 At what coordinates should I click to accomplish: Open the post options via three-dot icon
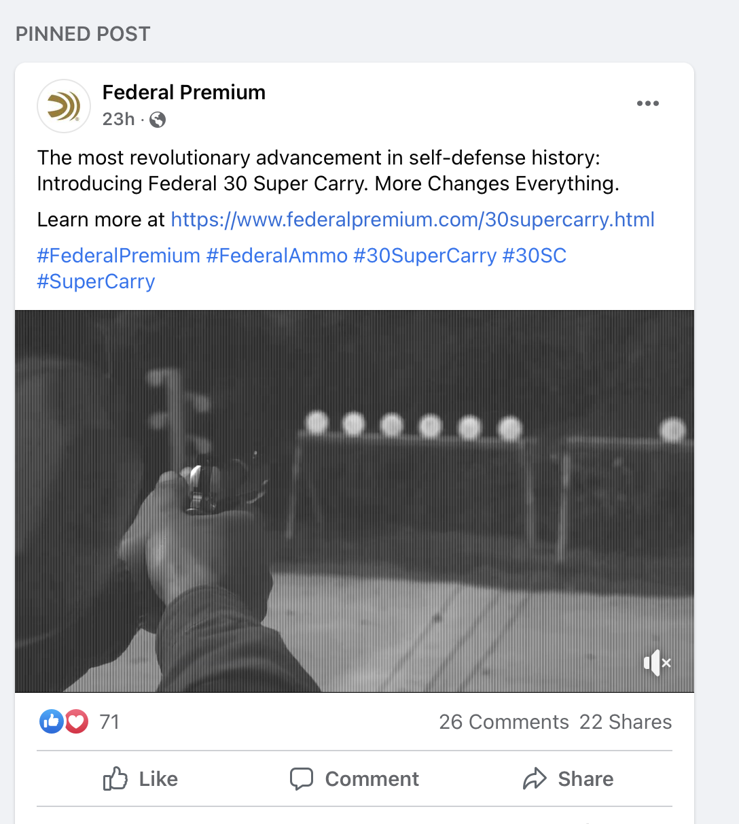(x=648, y=103)
